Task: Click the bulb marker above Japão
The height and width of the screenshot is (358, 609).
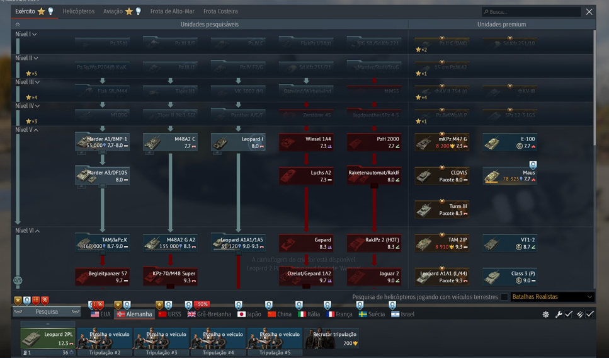Action: [239, 305]
